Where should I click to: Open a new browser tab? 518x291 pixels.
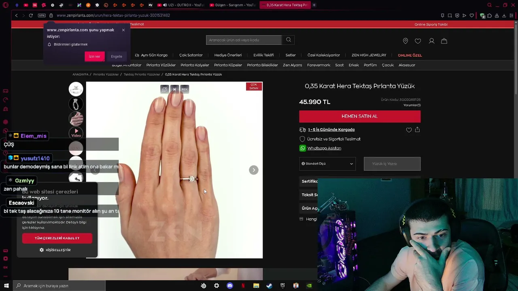(x=314, y=5)
